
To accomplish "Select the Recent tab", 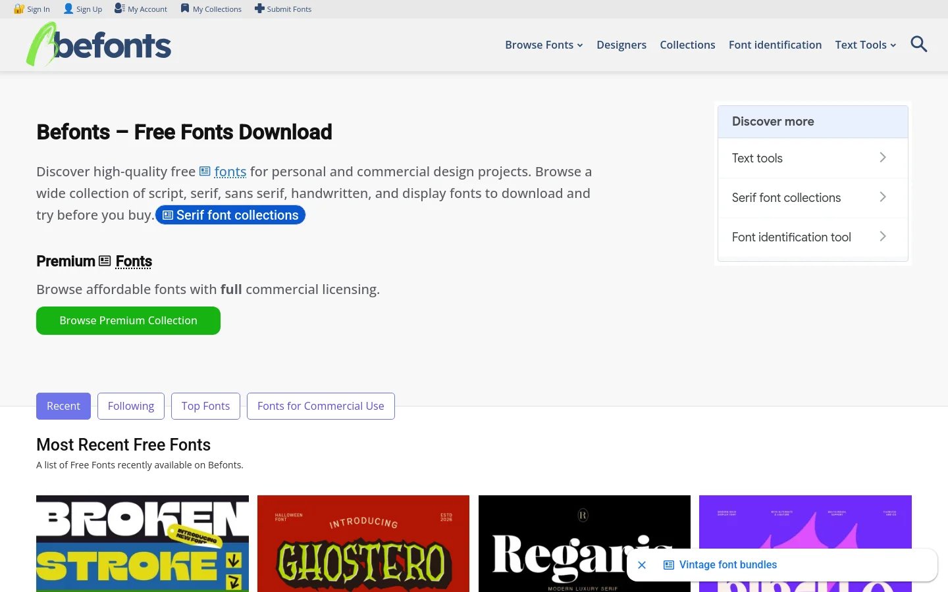I will pyautogui.click(x=63, y=406).
